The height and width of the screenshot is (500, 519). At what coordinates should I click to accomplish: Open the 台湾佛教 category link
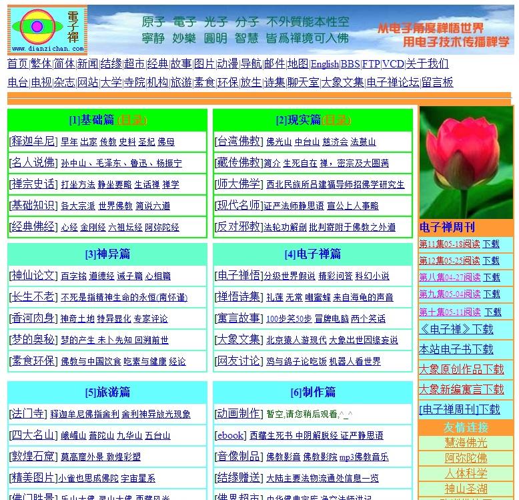coord(238,141)
